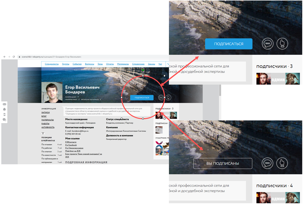Open notifications via the bell sidebar icon
This screenshot has width=303, height=204.
[x=4, y=110]
